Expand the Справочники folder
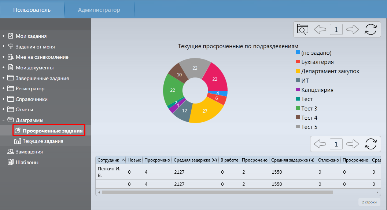Viewport: 387px width, 210px height. pos(3,99)
